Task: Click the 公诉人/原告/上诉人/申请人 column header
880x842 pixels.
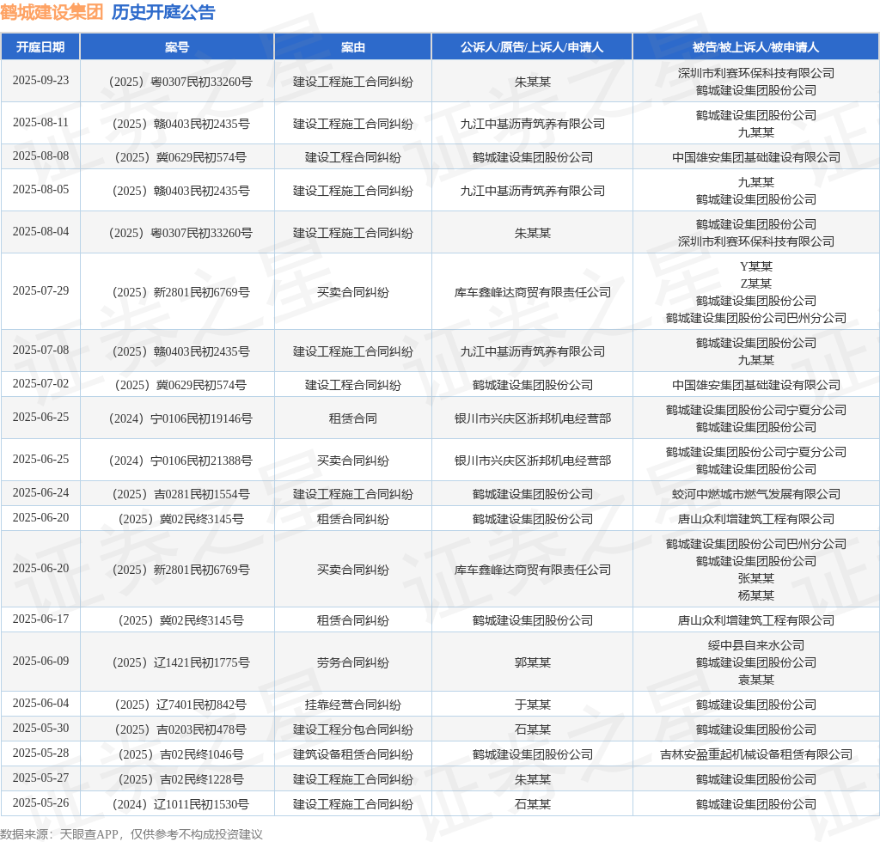Action: 532,47
